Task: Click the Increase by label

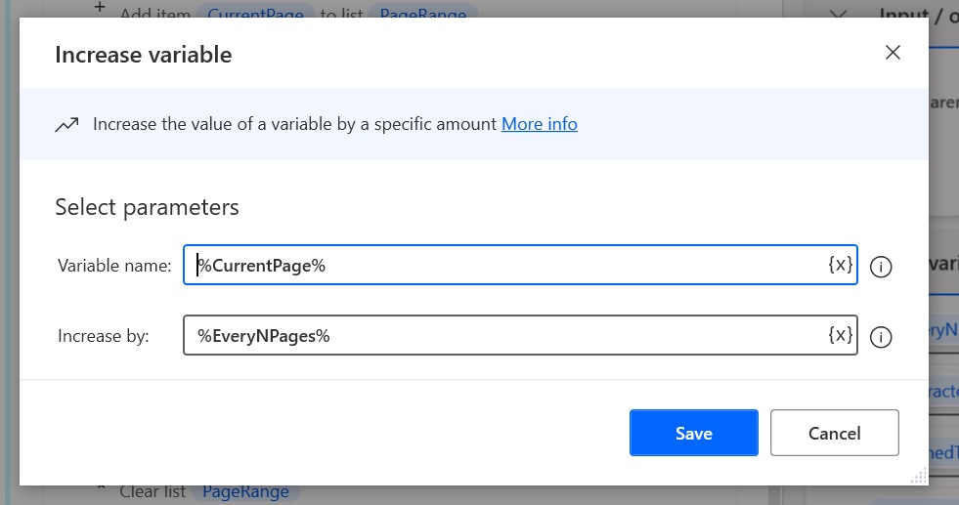Action: pyautogui.click(x=104, y=336)
